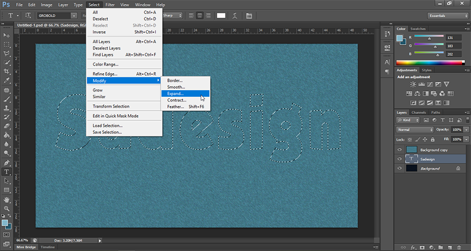Select the Clone Stamp tool
The width and height of the screenshot is (471, 251).
(6, 108)
